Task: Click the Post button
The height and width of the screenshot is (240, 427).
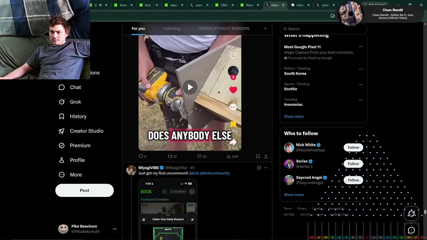Action: [x=84, y=190]
